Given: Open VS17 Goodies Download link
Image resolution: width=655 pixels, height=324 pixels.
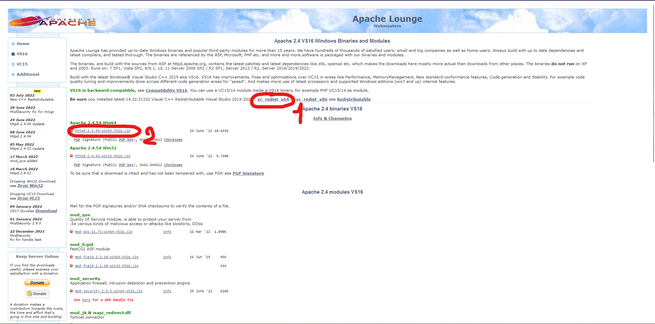Looking at the screenshot, I should click(46, 211).
